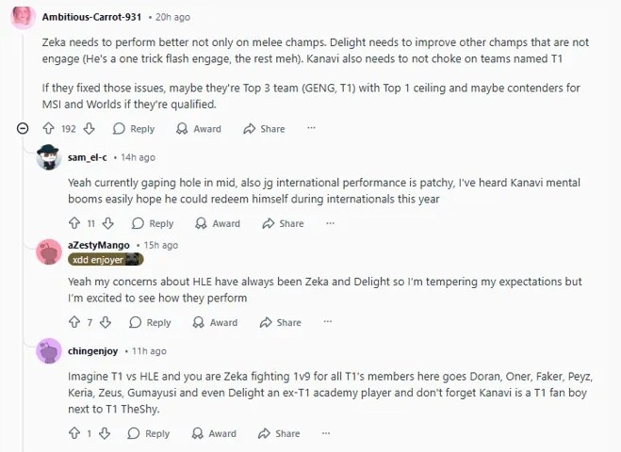Share chingenjoy's comment
The width and height of the screenshot is (621, 452).
point(280,433)
